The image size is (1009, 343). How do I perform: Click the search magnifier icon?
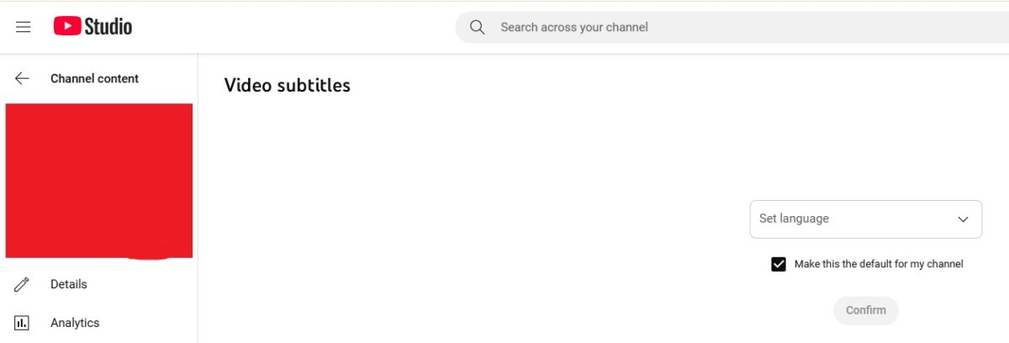478,27
